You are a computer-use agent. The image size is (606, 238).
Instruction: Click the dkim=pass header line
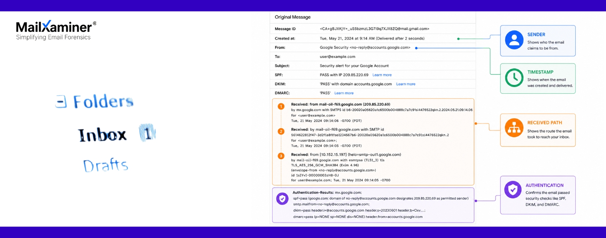tap(359, 210)
